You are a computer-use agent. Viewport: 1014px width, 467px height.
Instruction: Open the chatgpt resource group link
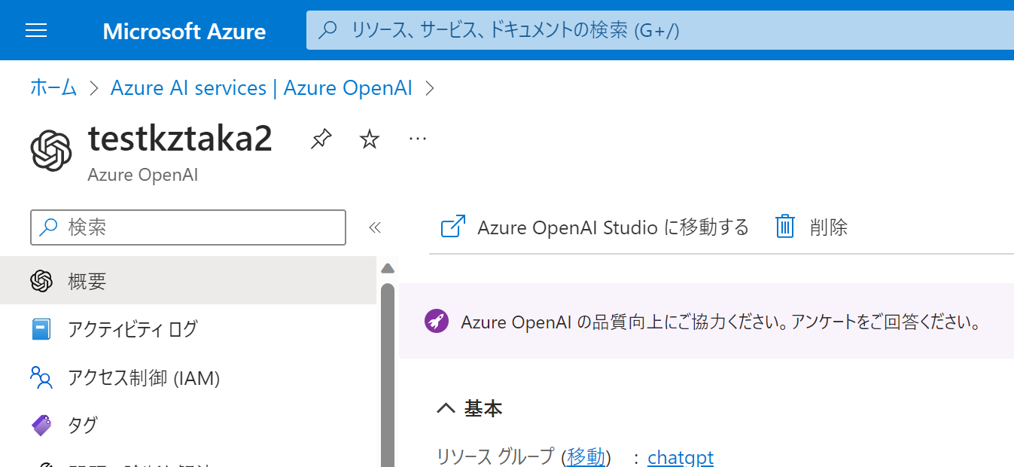tap(681, 457)
